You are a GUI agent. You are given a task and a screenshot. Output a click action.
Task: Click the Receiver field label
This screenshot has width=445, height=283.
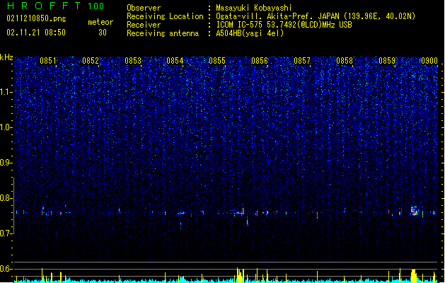pyautogui.click(x=144, y=25)
